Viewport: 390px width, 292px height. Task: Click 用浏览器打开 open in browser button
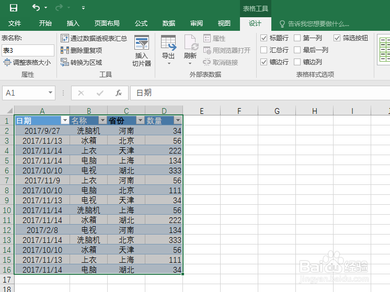pos(227,50)
